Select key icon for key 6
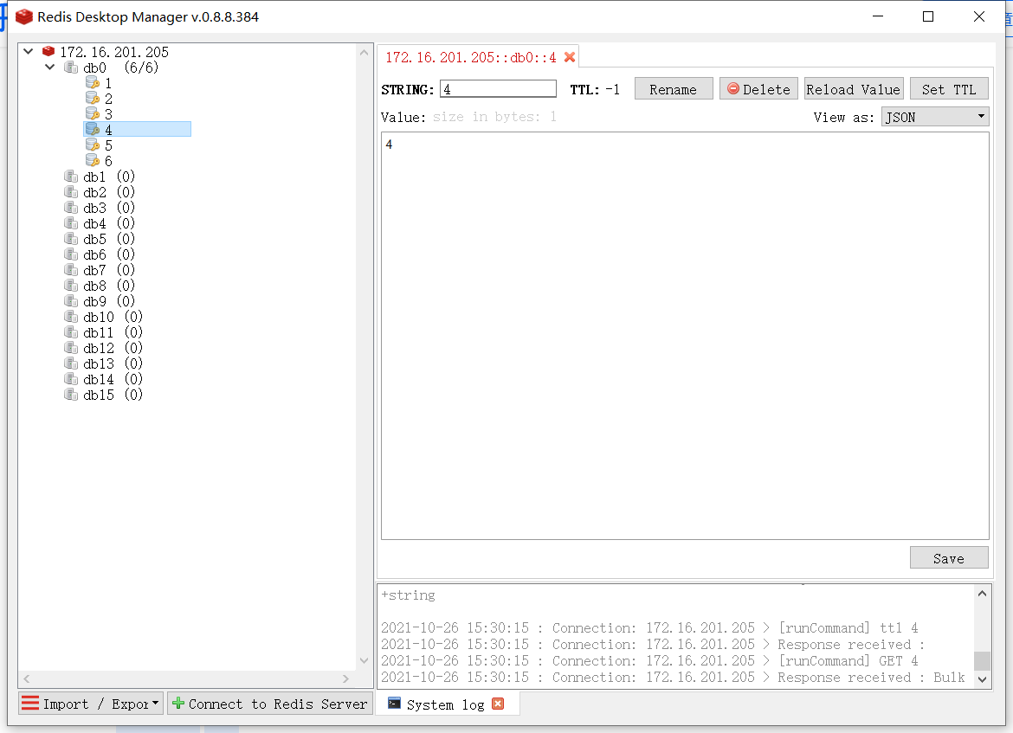Image resolution: width=1013 pixels, height=733 pixels. tap(93, 160)
